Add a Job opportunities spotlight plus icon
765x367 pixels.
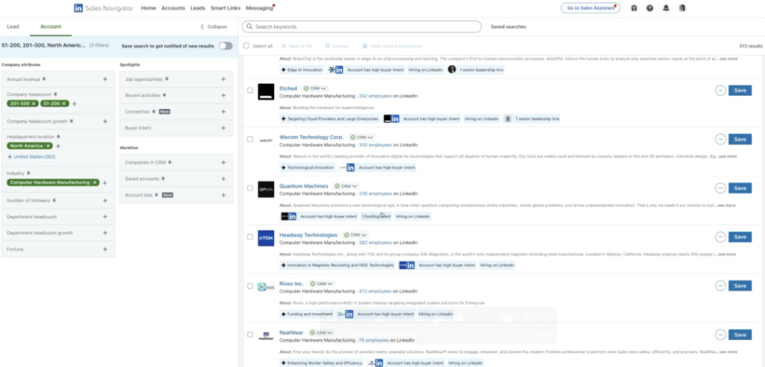223,79
